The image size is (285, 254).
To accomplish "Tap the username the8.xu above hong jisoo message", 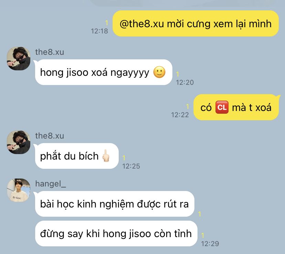I will pos(50,52).
